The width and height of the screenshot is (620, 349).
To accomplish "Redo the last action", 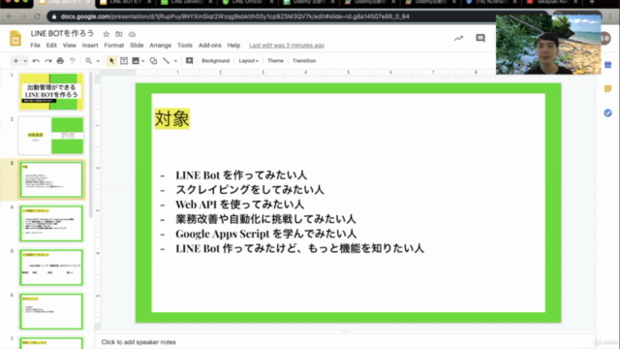I will [x=48, y=60].
